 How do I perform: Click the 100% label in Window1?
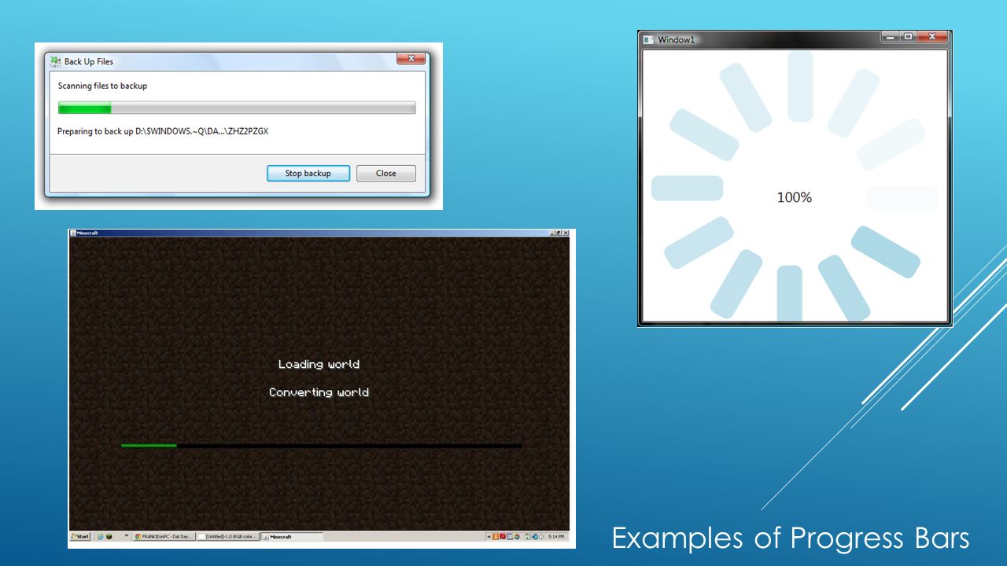[x=795, y=197]
